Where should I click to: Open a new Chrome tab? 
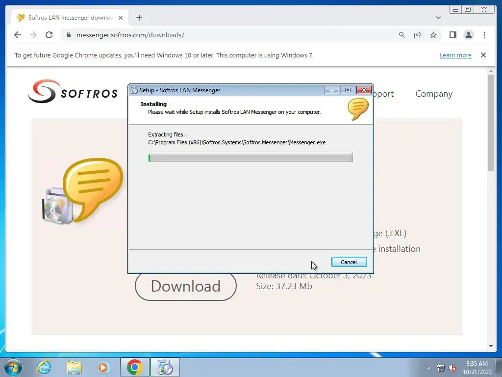pos(139,18)
